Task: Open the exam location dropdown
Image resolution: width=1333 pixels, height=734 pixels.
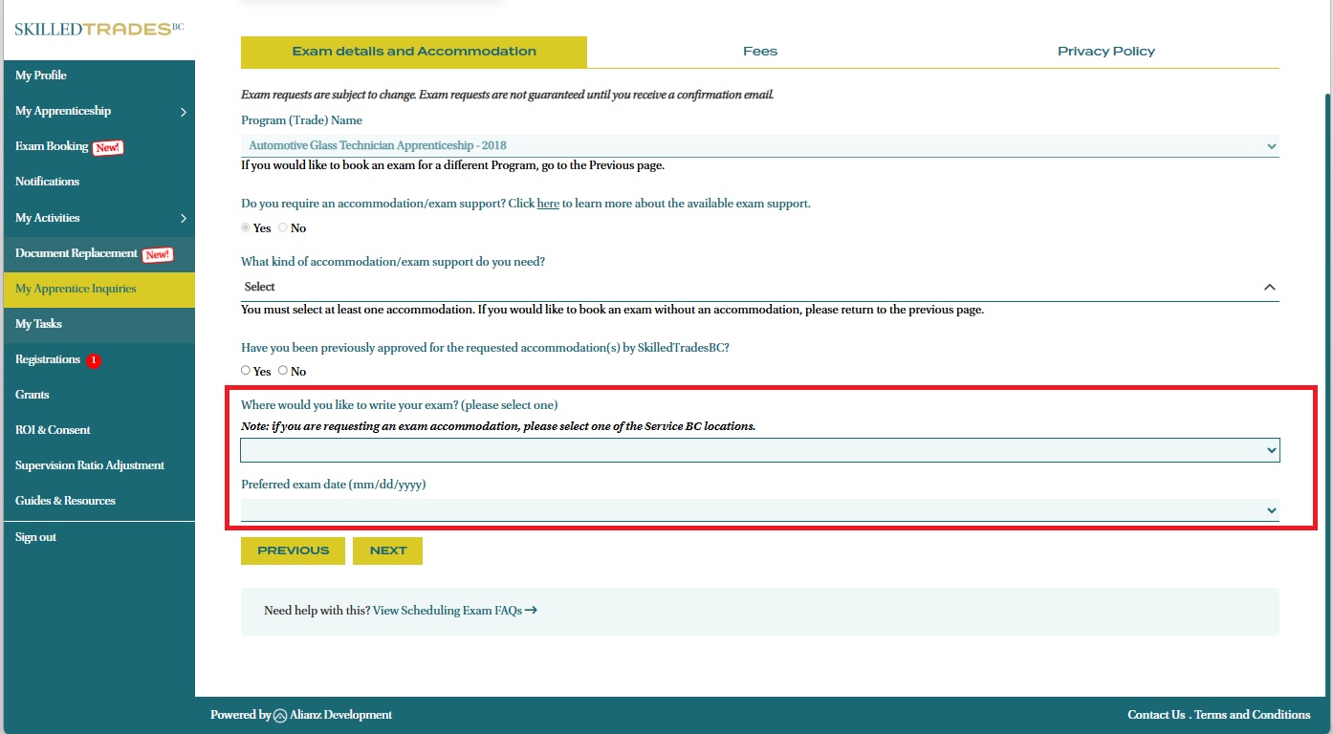Action: 759,450
